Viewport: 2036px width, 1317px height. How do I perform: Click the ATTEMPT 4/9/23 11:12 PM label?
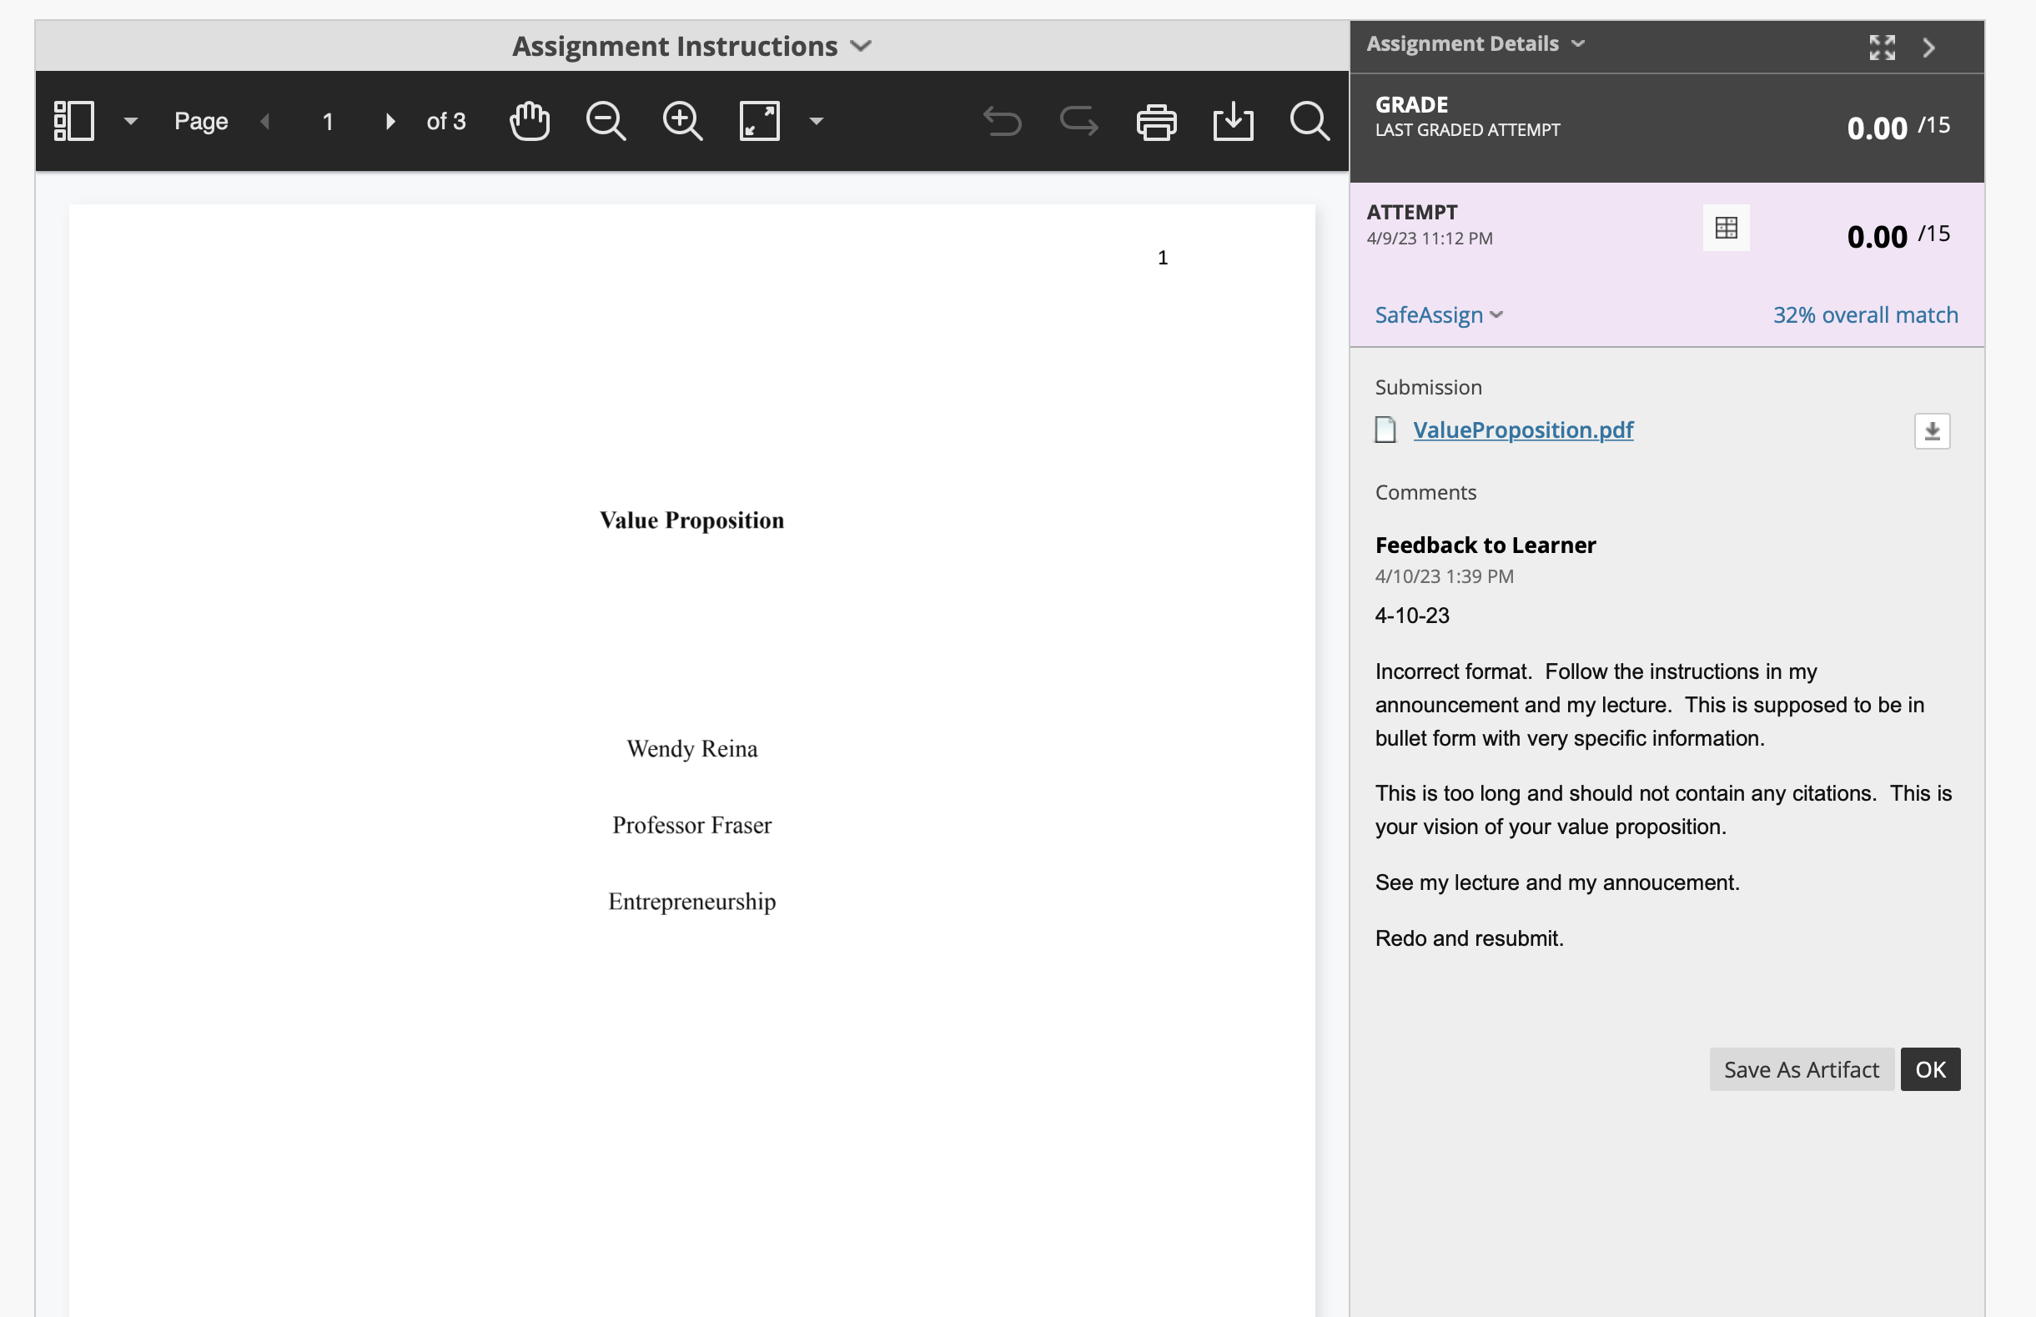(x=1429, y=224)
